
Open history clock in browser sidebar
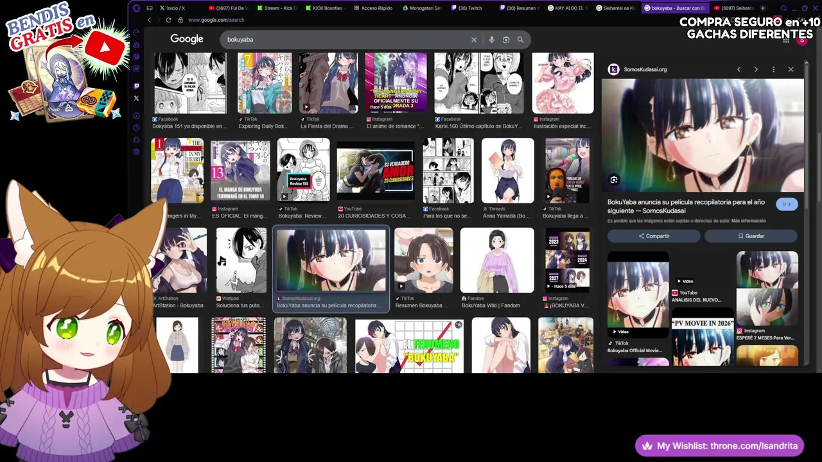click(x=136, y=128)
